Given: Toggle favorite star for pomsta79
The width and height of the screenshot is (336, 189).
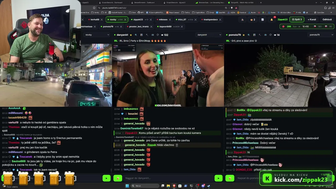Looking at the screenshot, I should click(x=244, y=35).
